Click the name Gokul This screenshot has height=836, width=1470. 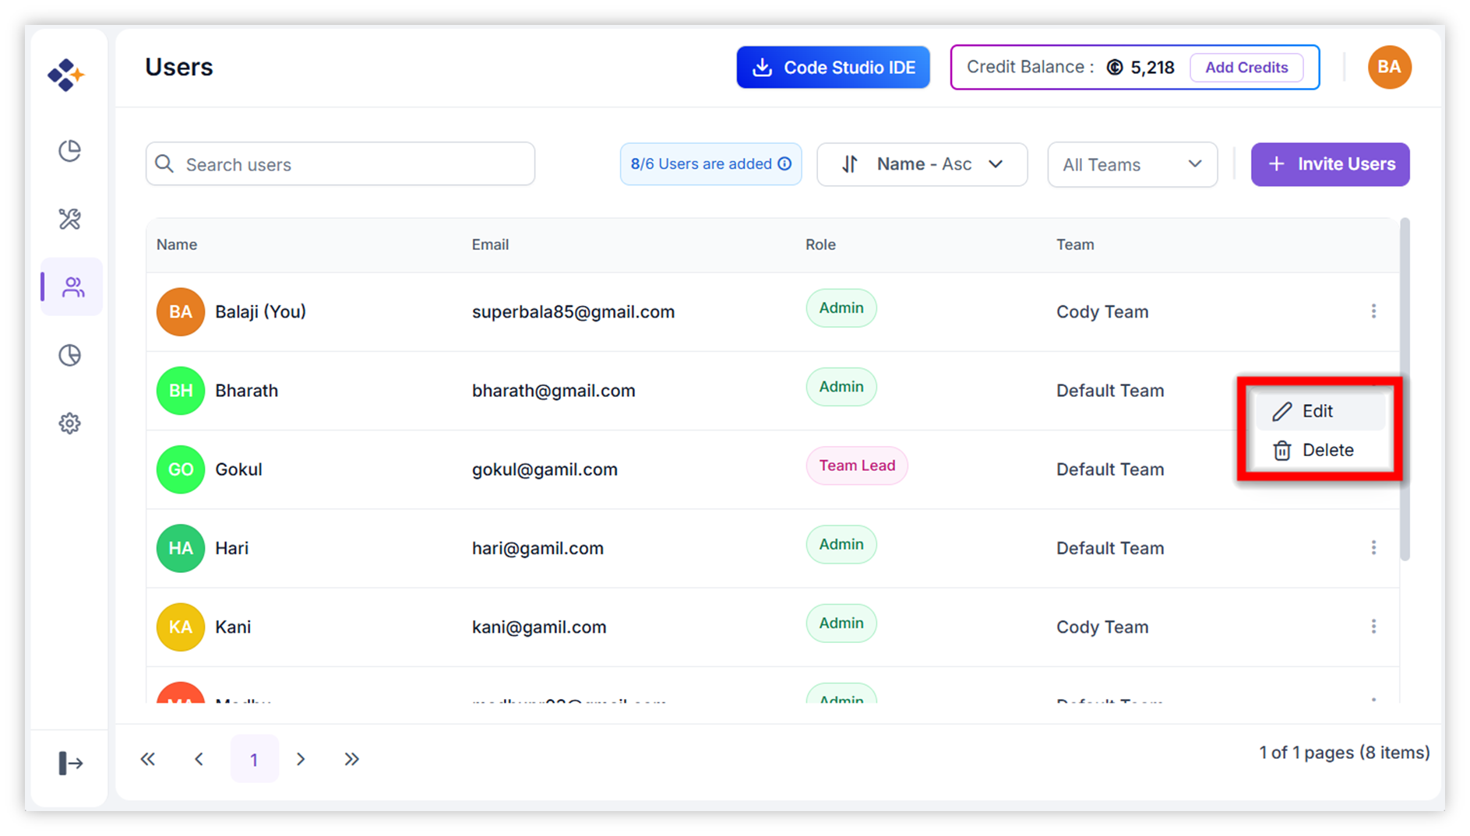[x=238, y=469]
